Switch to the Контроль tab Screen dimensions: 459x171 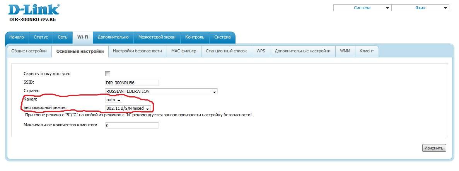coord(195,37)
